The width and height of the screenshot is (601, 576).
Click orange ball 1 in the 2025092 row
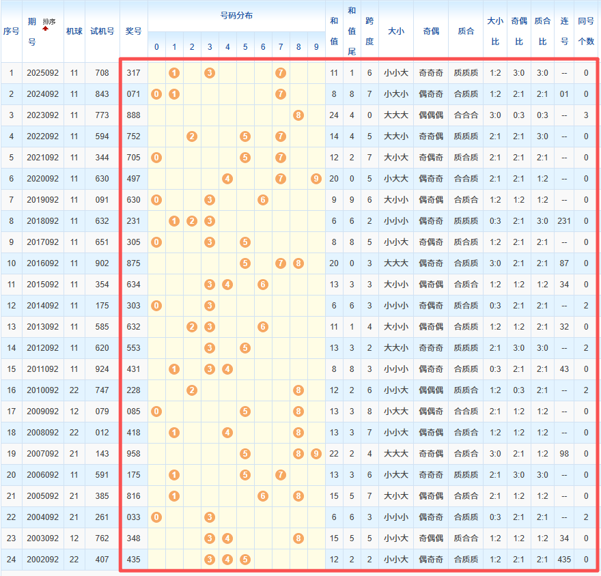pos(174,73)
